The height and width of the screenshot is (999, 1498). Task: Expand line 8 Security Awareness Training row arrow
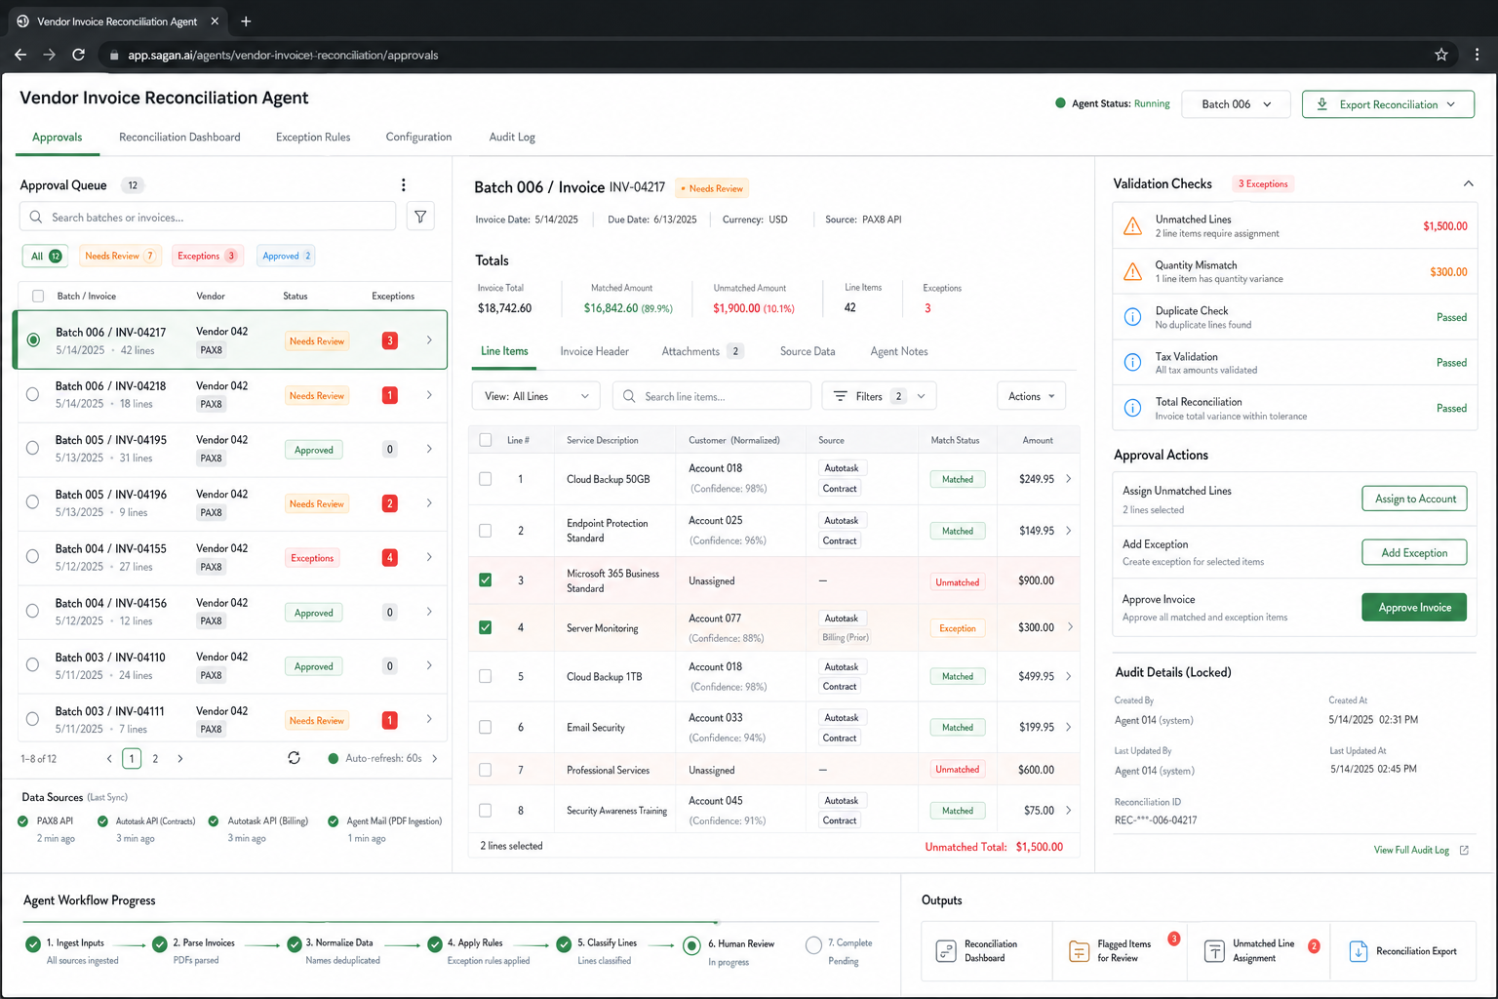coord(1069,810)
